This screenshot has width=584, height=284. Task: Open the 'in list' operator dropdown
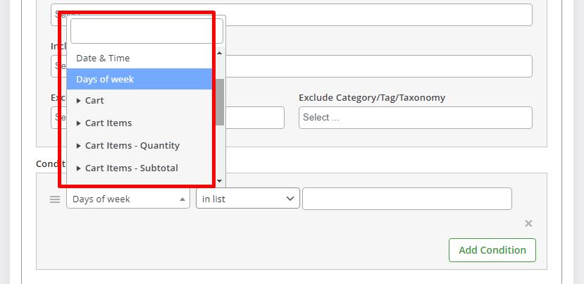[248, 199]
